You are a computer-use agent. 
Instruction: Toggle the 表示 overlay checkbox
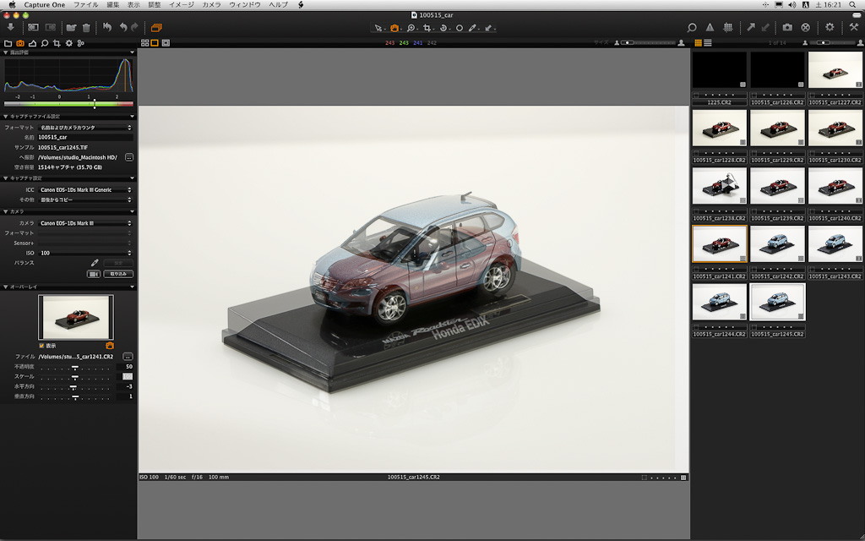[42, 345]
